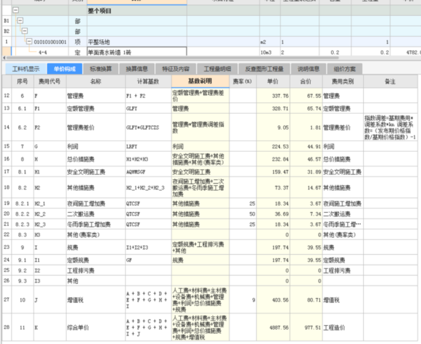Click the 基数说明 column header
The height and width of the screenshot is (344, 421).
[x=200, y=81]
